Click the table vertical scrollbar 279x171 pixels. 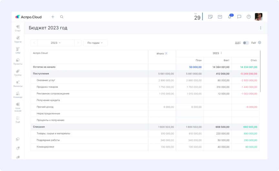pyautogui.click(x=260, y=71)
